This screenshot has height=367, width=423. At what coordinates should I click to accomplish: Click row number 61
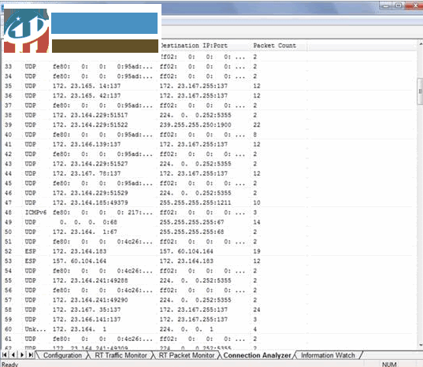pos(9,339)
